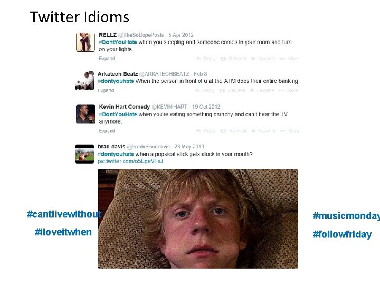Favorite the Arkatech Beatz tweet
This screenshot has width=380, height=285.
[262, 90]
